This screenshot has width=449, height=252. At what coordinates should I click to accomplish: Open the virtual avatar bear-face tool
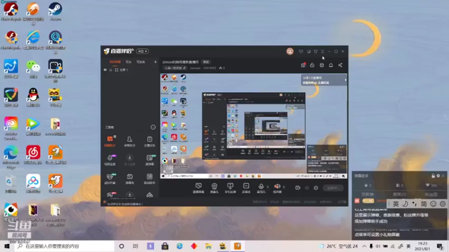(110, 179)
